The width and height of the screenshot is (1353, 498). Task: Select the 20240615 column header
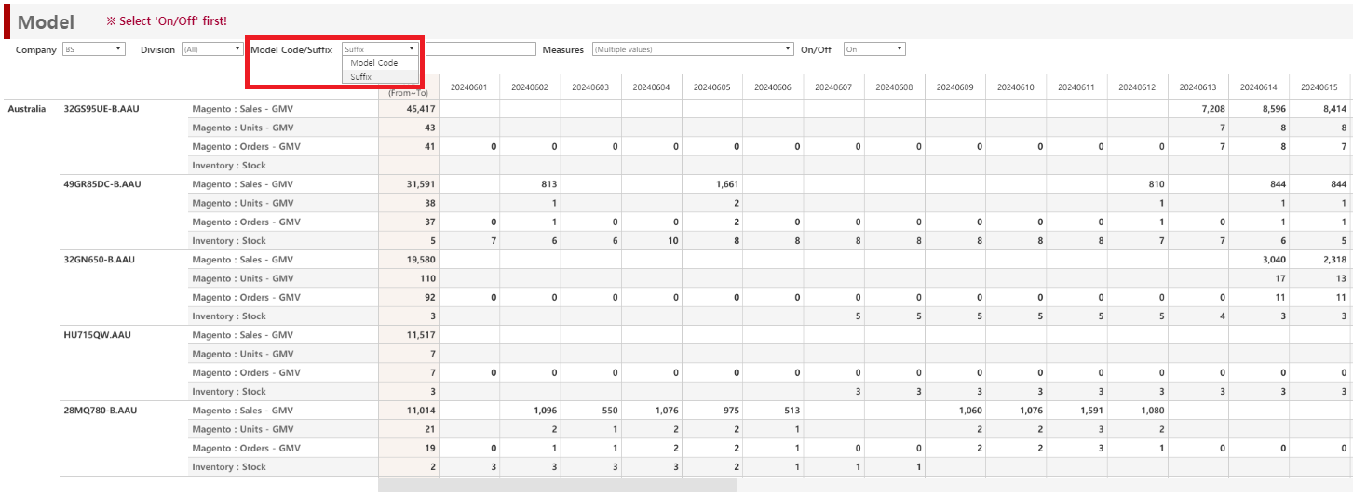(1320, 87)
